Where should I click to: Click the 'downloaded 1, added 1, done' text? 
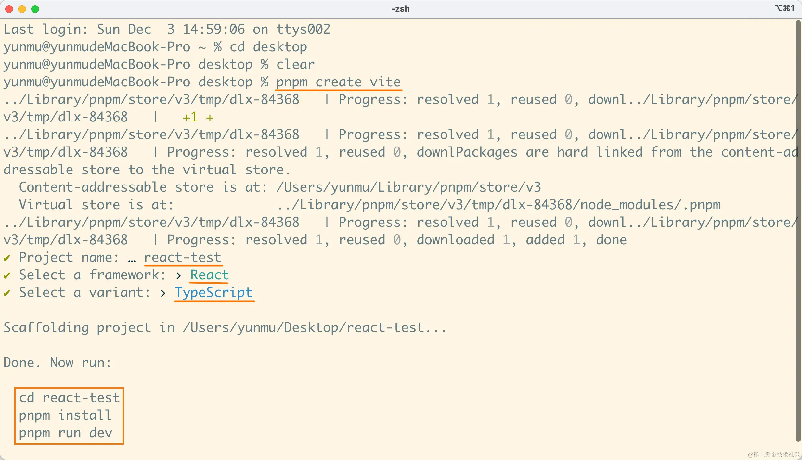tap(522, 240)
